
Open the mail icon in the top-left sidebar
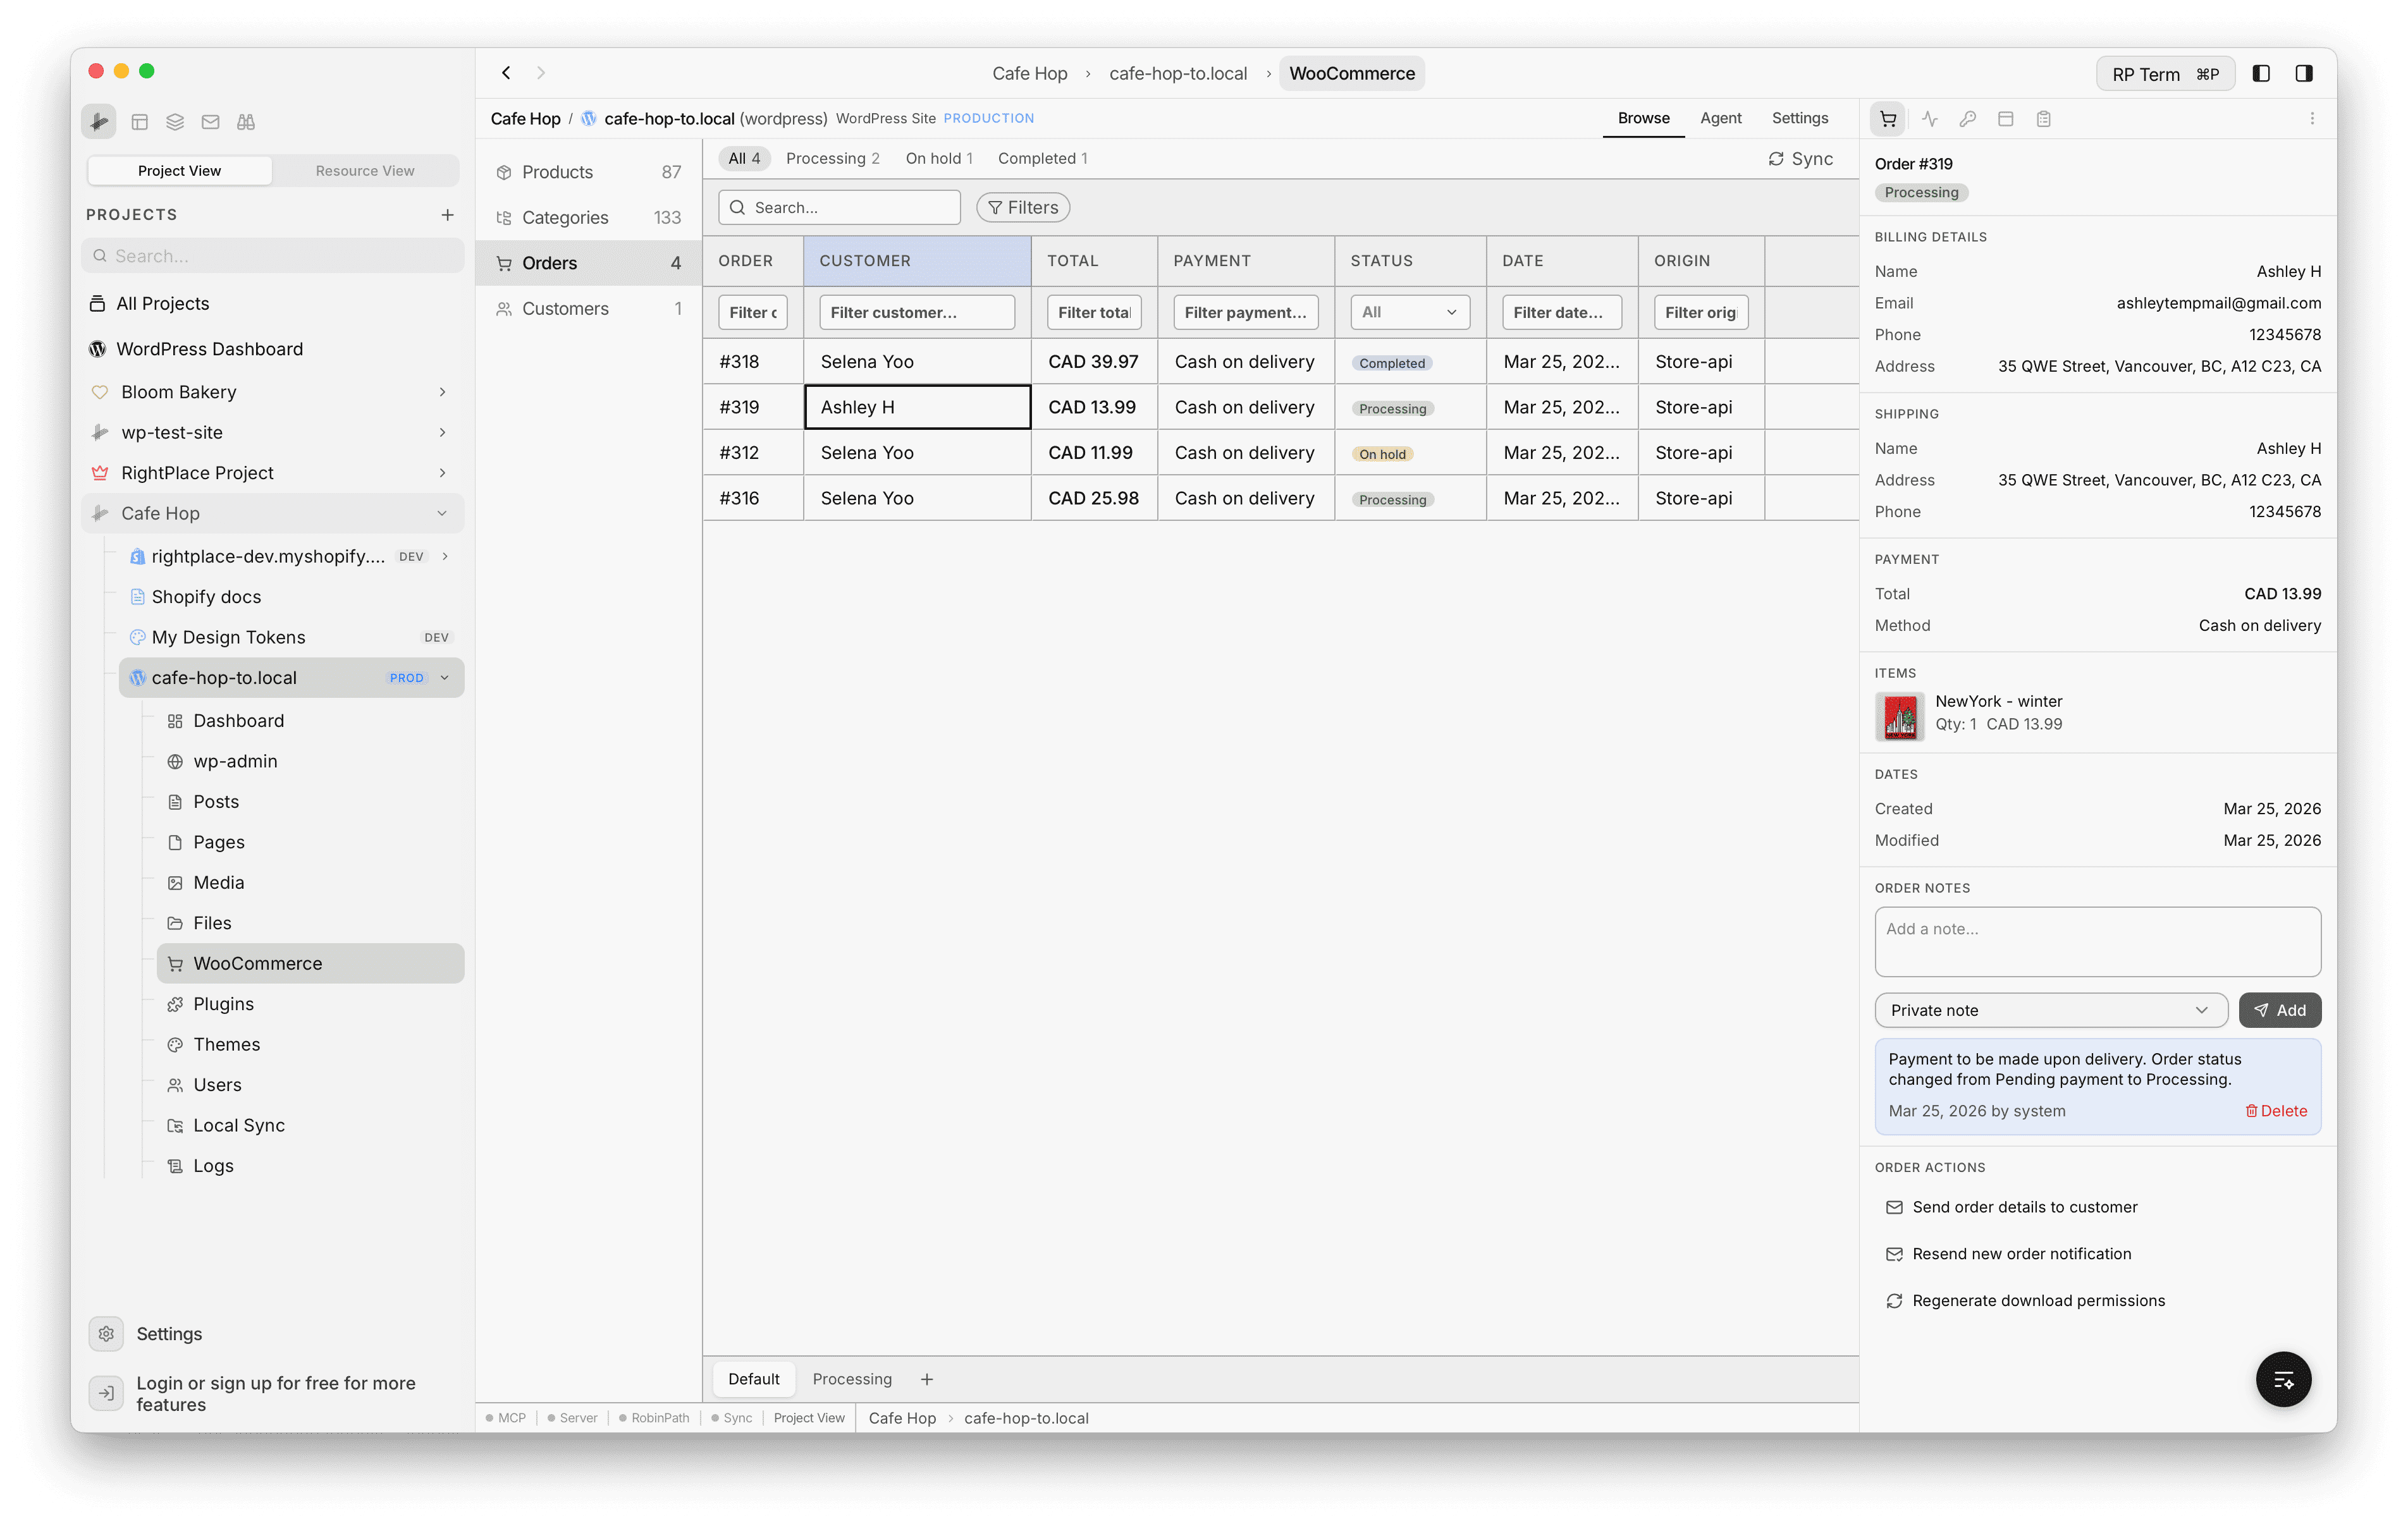tap(210, 121)
